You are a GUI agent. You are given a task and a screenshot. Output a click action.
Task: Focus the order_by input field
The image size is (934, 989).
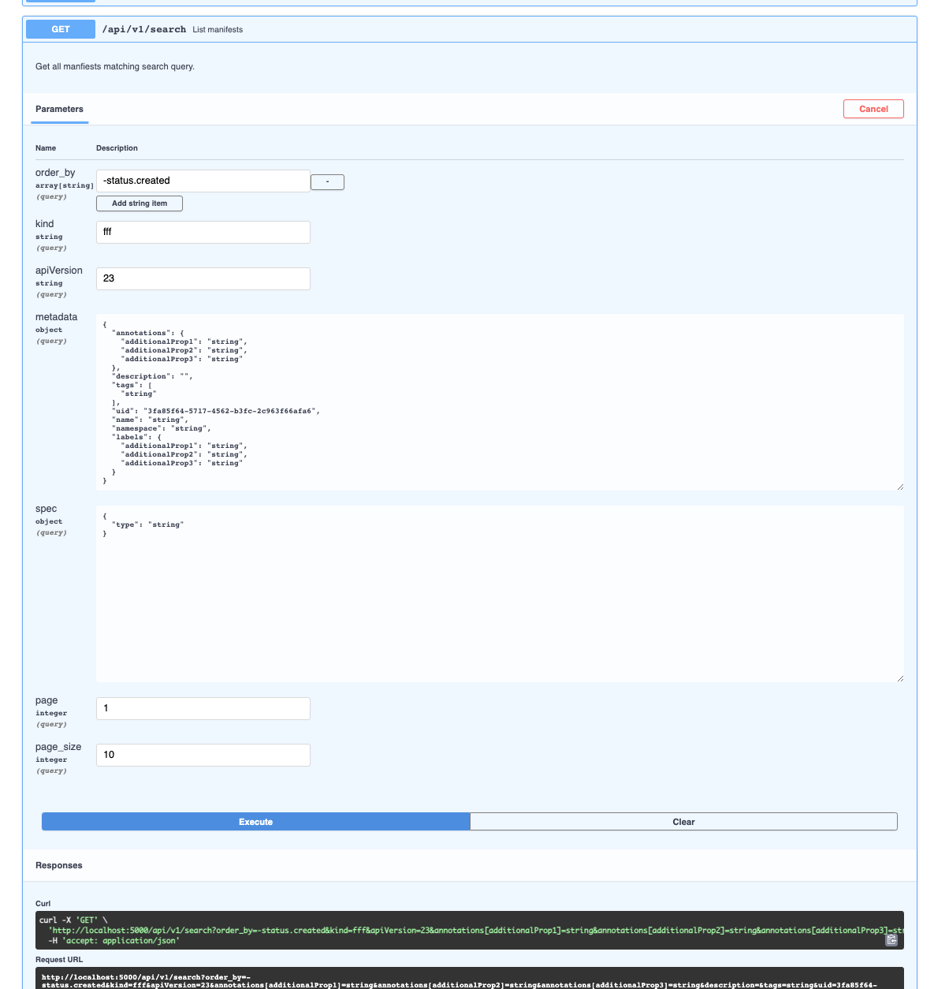[203, 181]
